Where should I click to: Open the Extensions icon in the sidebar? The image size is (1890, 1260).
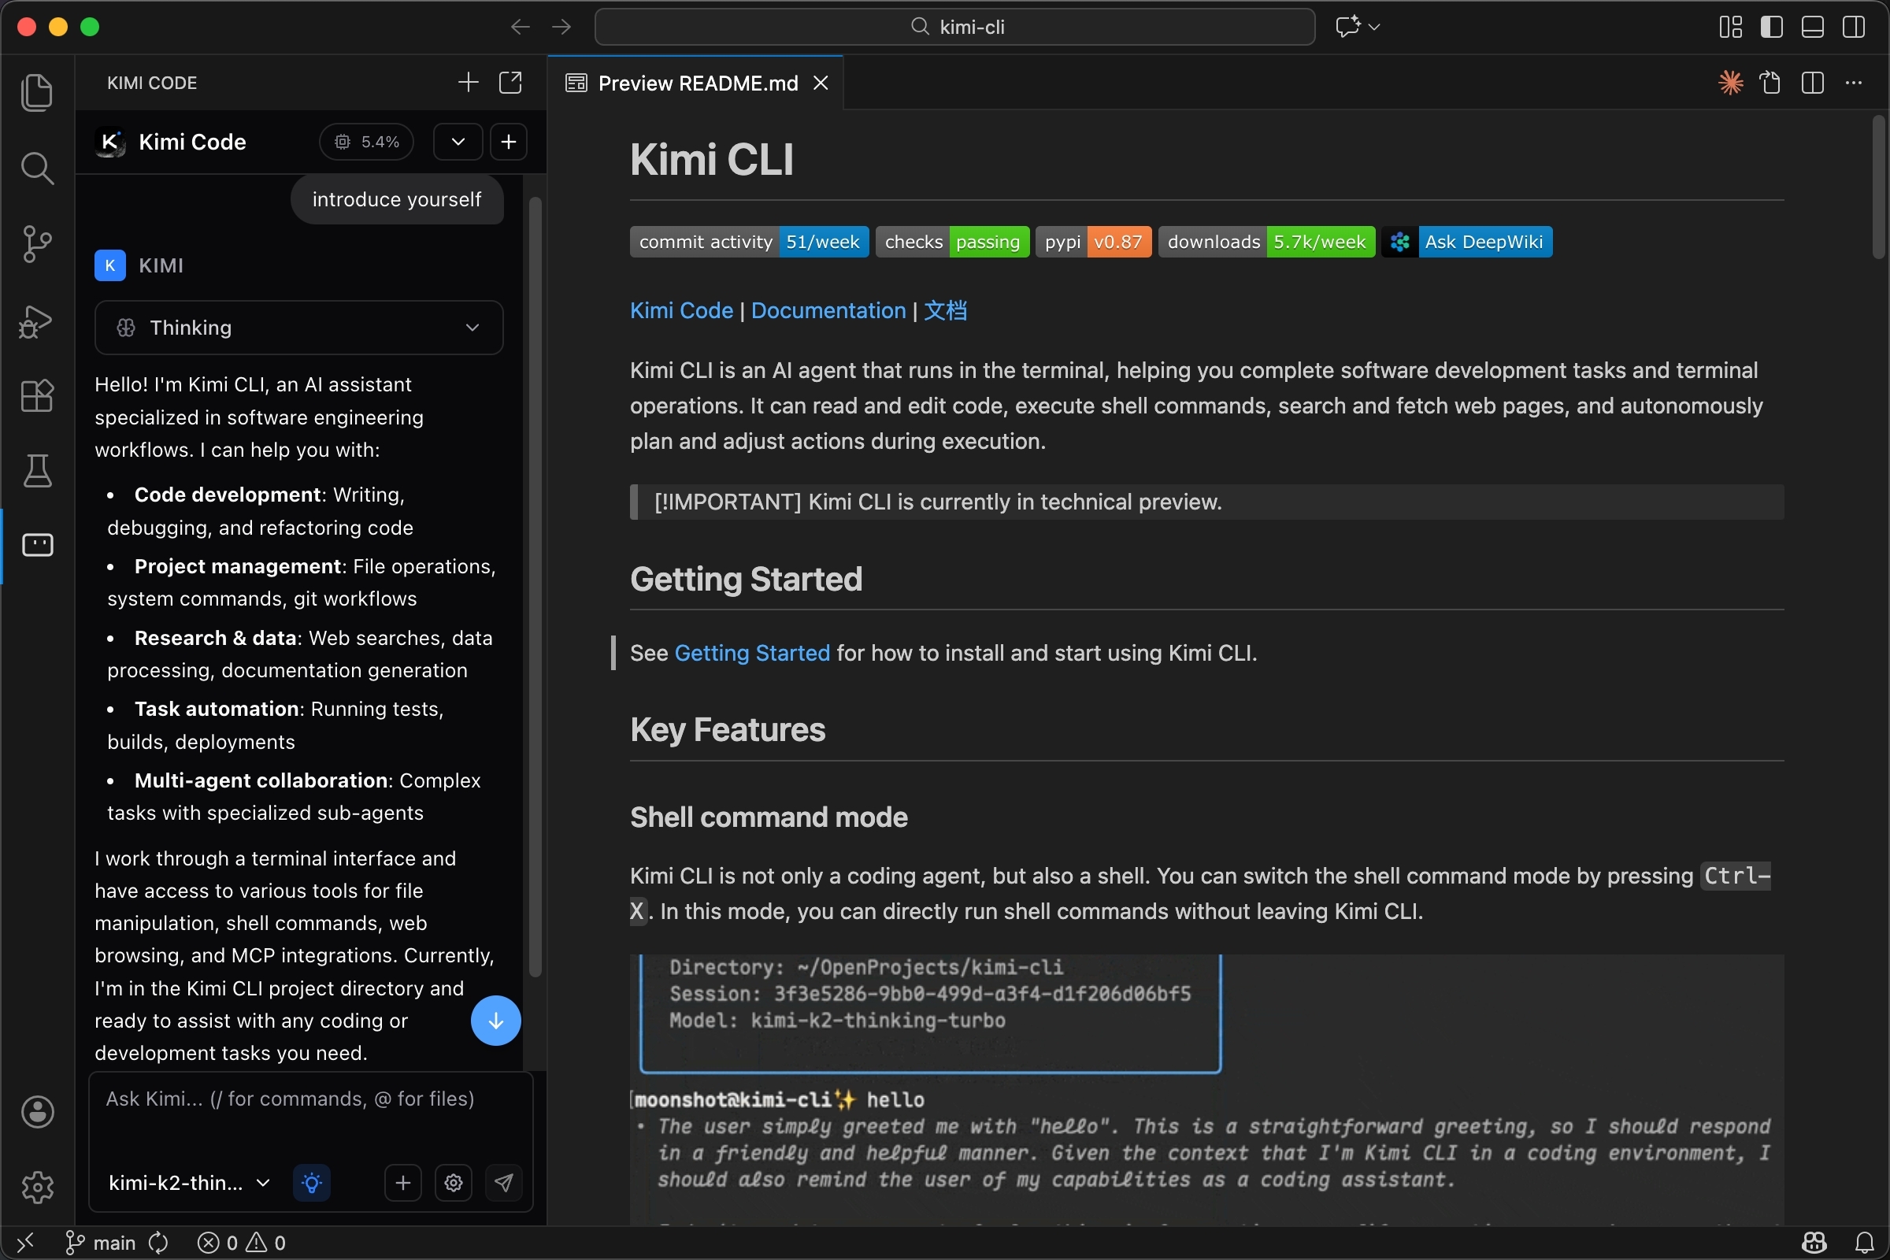[38, 395]
